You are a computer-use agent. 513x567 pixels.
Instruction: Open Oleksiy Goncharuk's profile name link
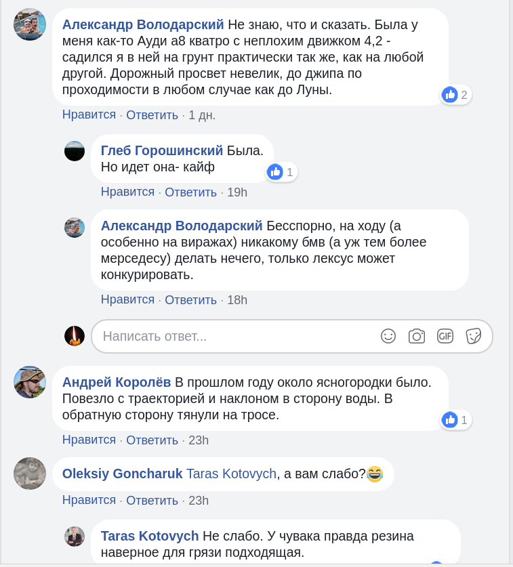click(123, 474)
